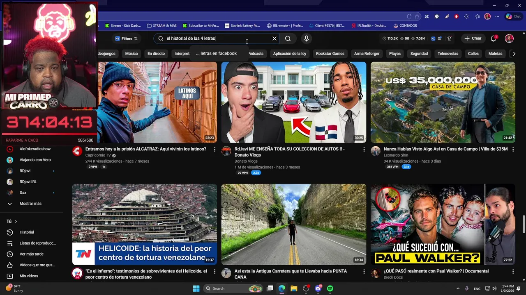
Task: Select the Playas chip
Action: (395, 54)
